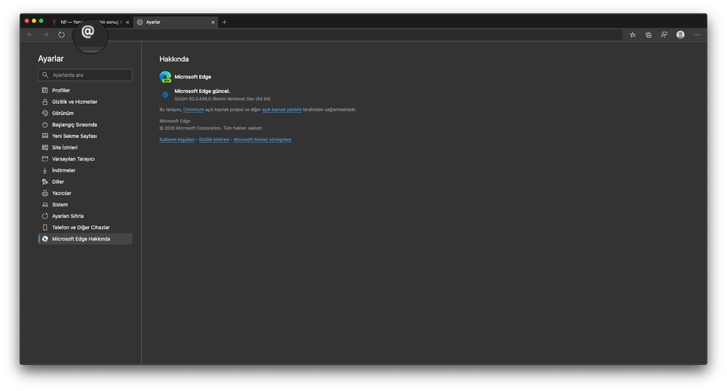Open Yeni Sekme Sayfası settings

pos(85,136)
